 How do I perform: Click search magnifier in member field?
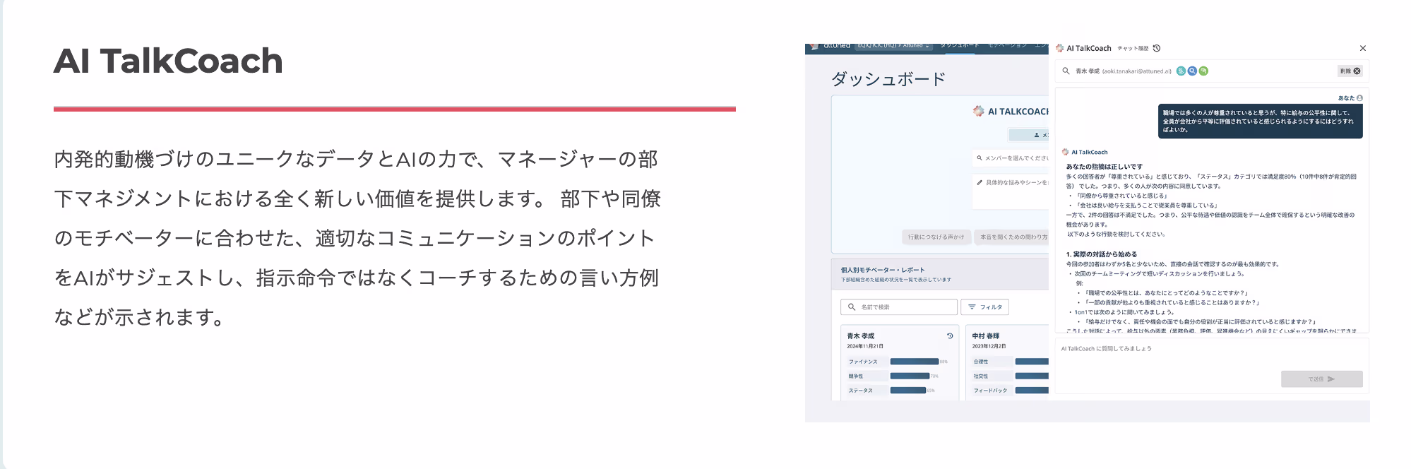tap(1066, 71)
